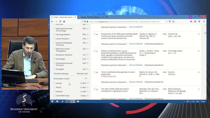Open Firefox from the taskbar
This screenshot has height=118, width=210.
(73, 101)
